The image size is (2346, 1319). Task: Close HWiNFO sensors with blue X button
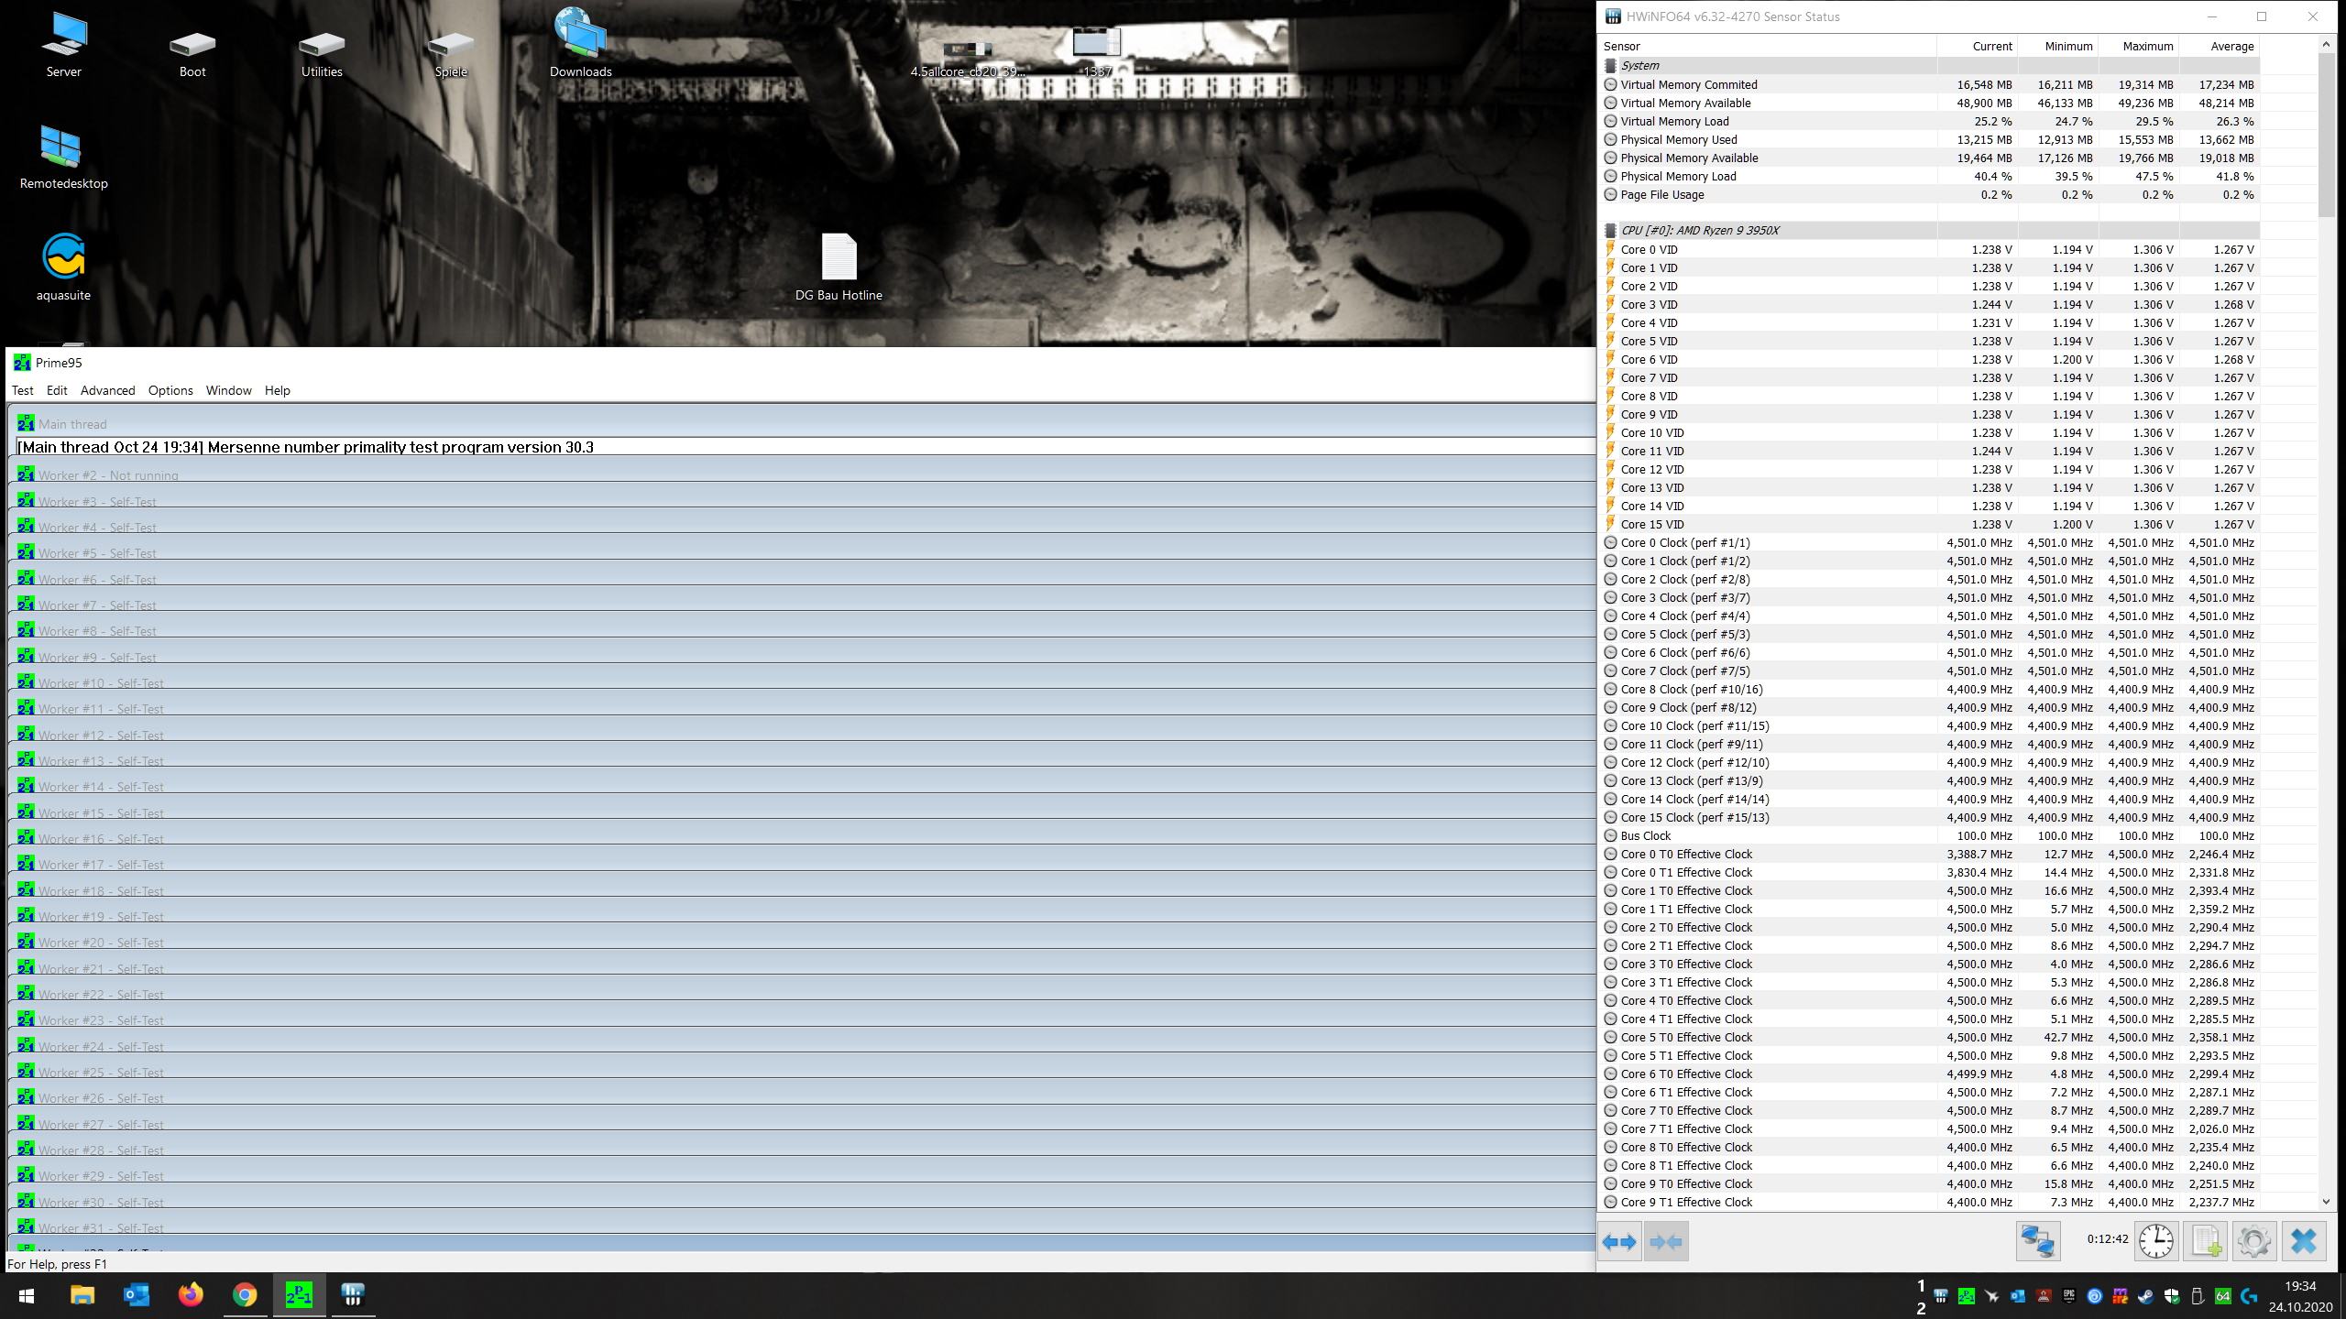(2304, 1242)
